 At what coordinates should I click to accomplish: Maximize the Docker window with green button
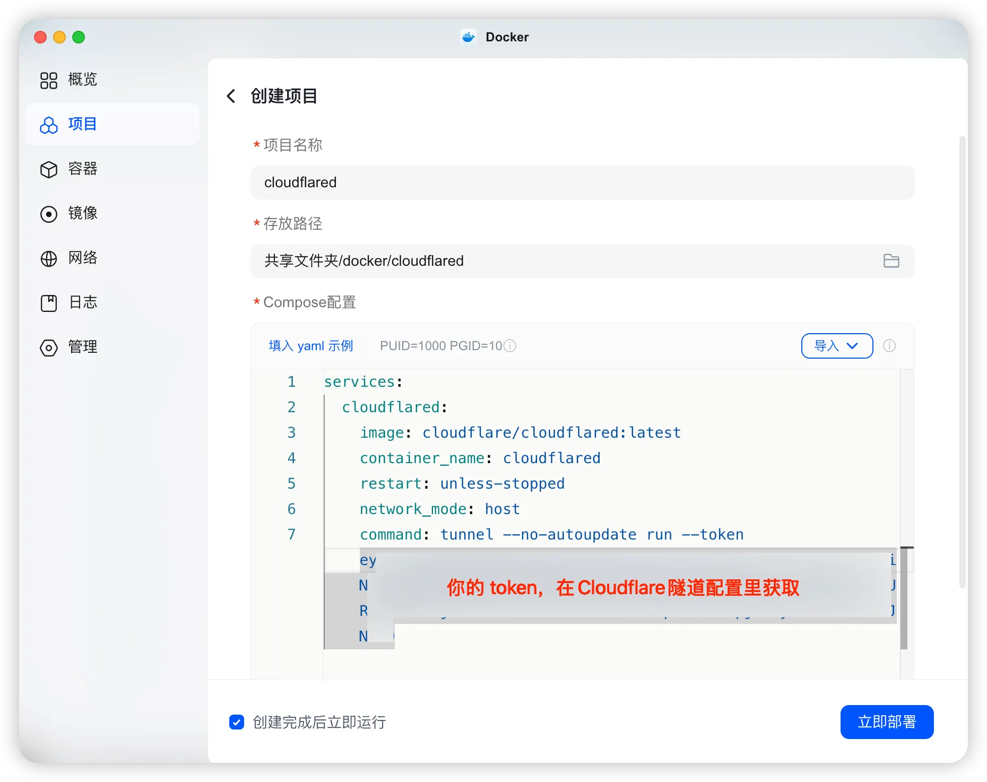79,37
